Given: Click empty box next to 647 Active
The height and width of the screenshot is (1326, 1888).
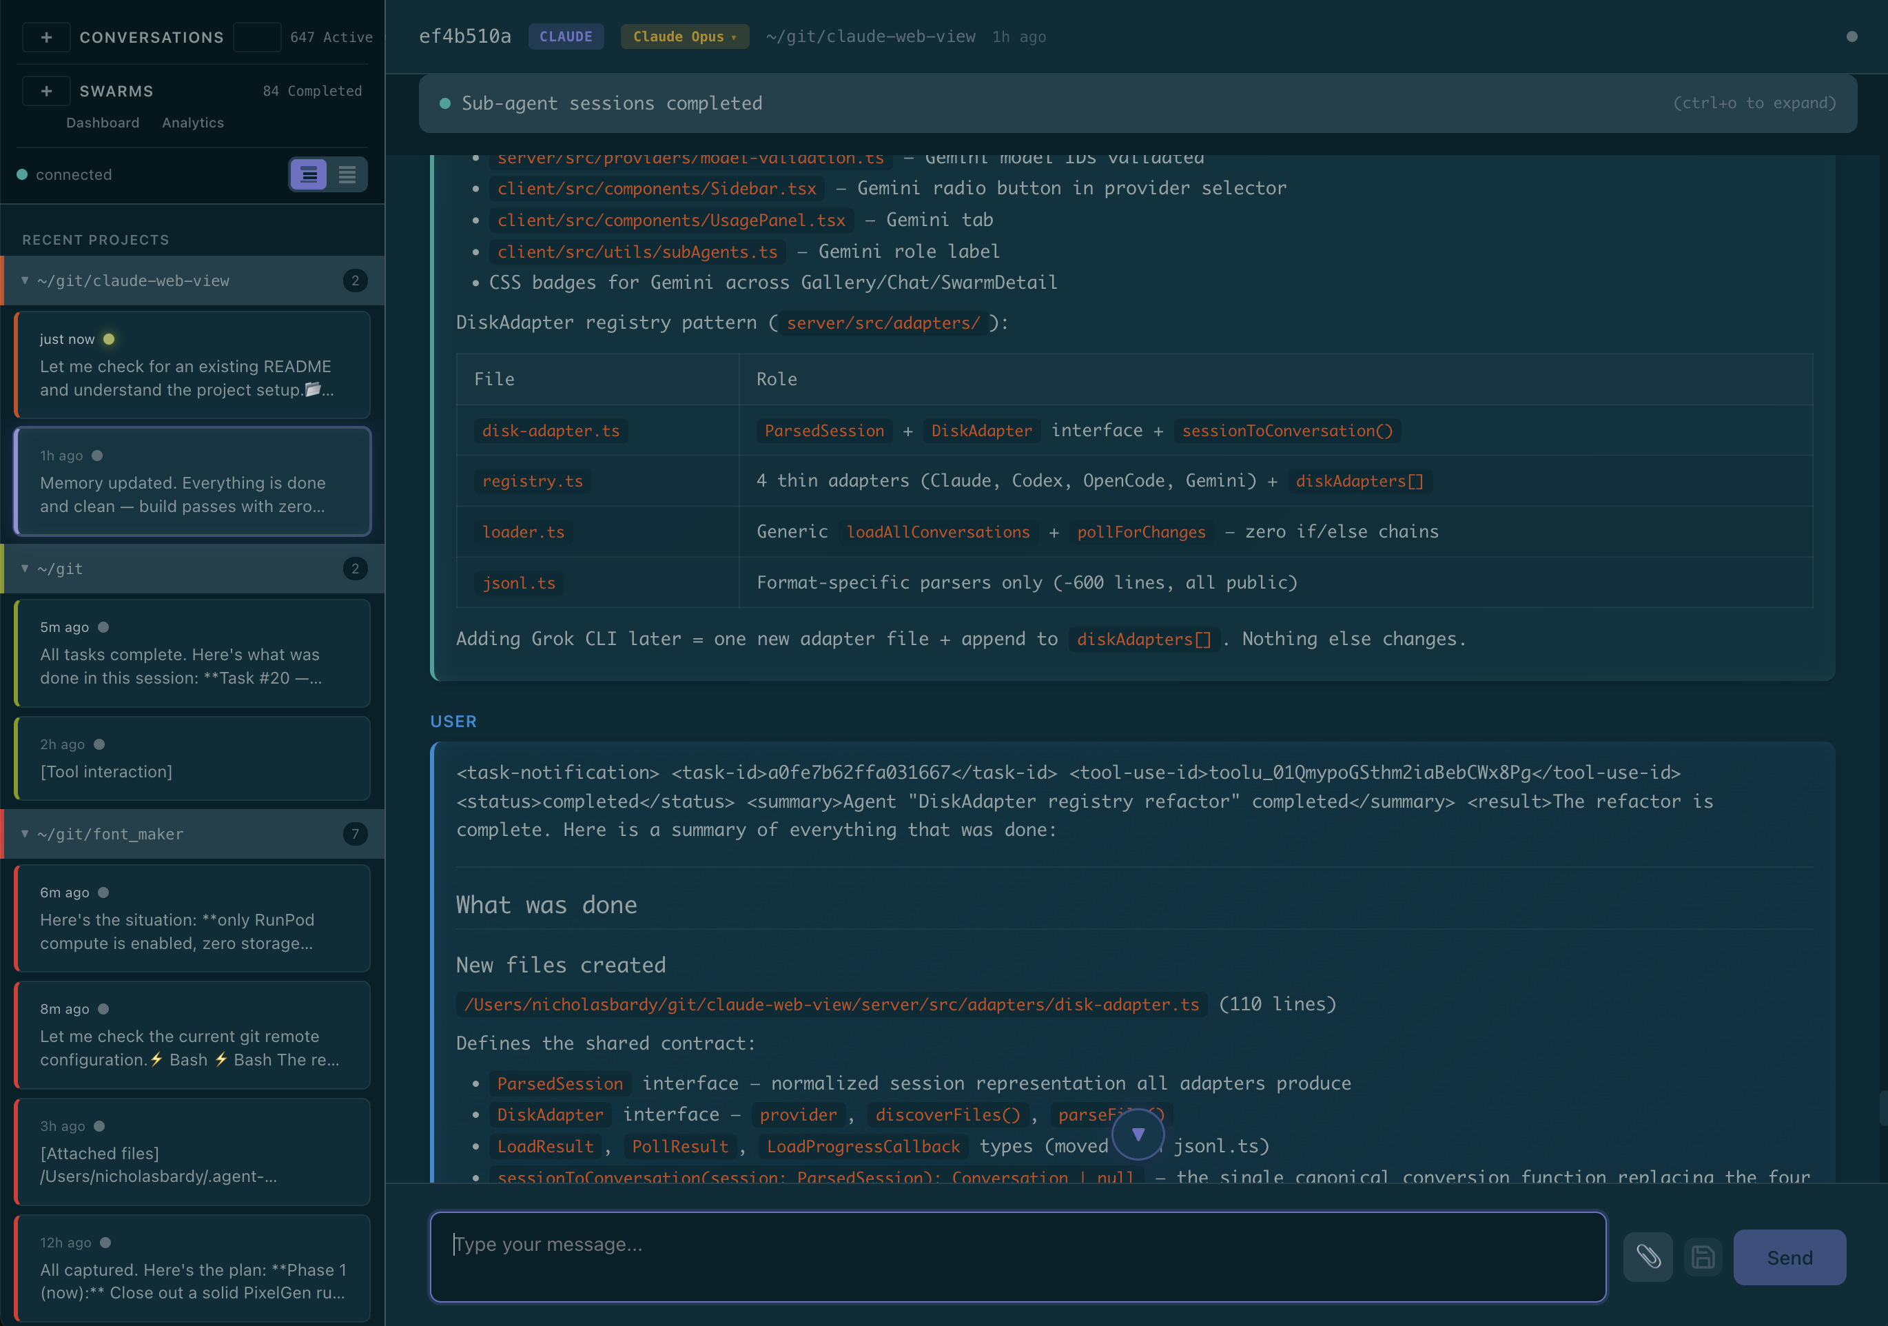Looking at the screenshot, I should tap(256, 37).
